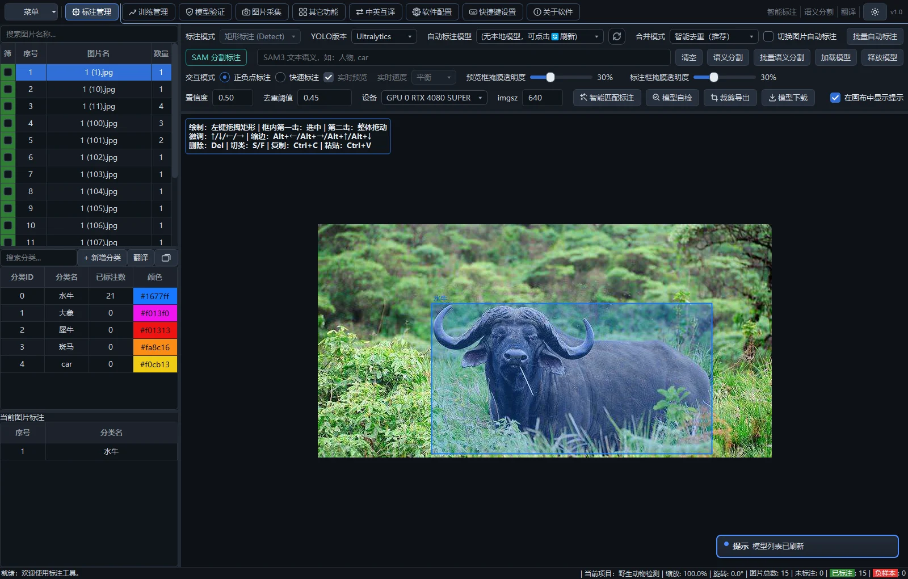The height and width of the screenshot is (579, 908).
Task: Click 智能匹配标注 button
Action: (607, 98)
